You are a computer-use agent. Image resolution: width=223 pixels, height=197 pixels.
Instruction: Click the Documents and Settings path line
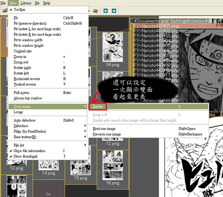pyautogui.click(x=176, y=21)
